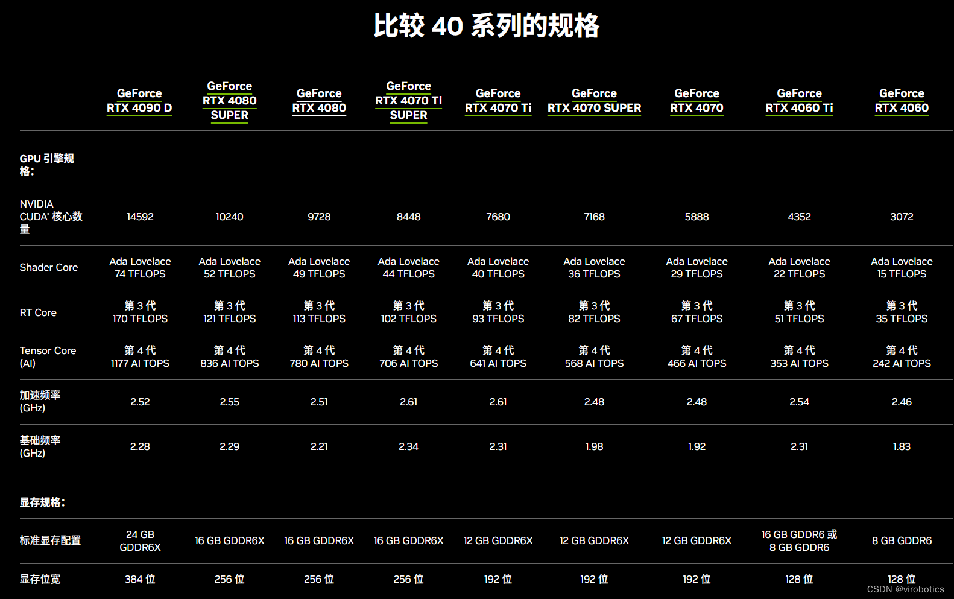954x599 pixels.
Task: Select CUDA core value 10240
Action: point(230,217)
